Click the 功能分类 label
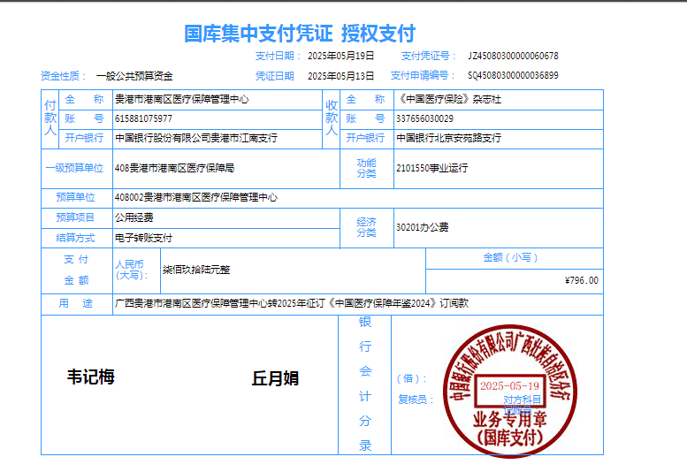Image resolution: width=687 pixels, height=472 pixels. pyautogui.click(x=366, y=168)
